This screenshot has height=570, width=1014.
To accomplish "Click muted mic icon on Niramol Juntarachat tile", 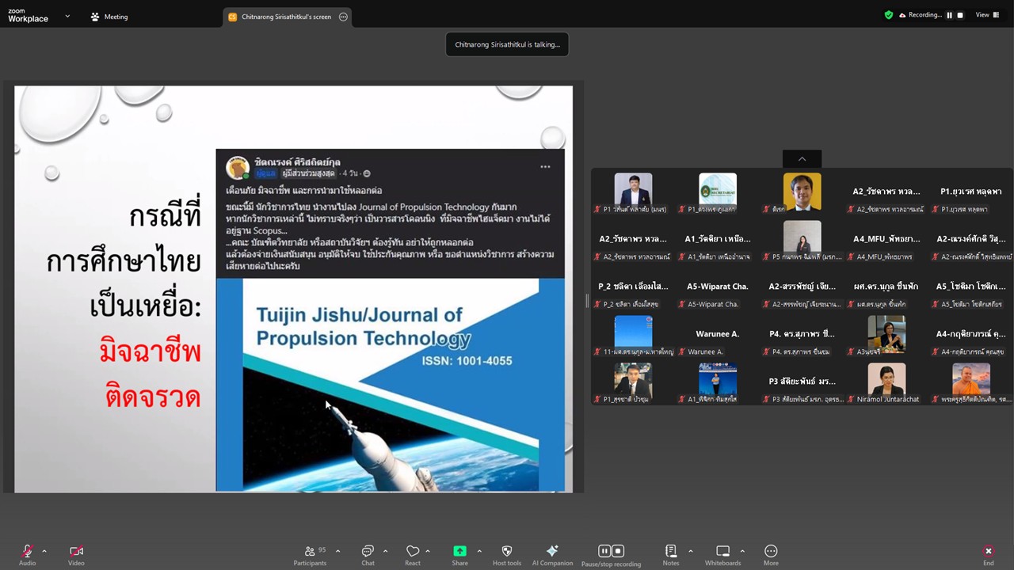I will pyautogui.click(x=852, y=399).
